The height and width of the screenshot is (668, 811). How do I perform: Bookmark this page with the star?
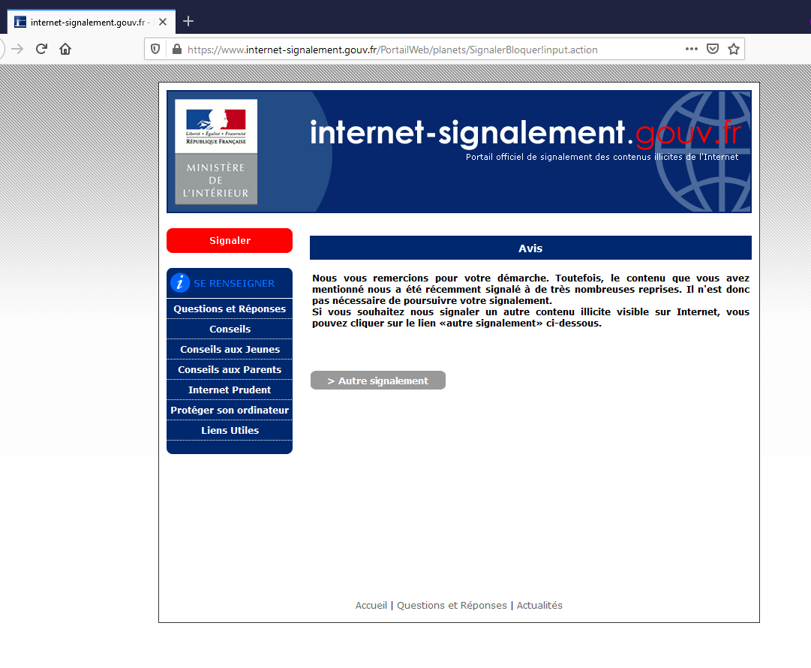coord(734,49)
